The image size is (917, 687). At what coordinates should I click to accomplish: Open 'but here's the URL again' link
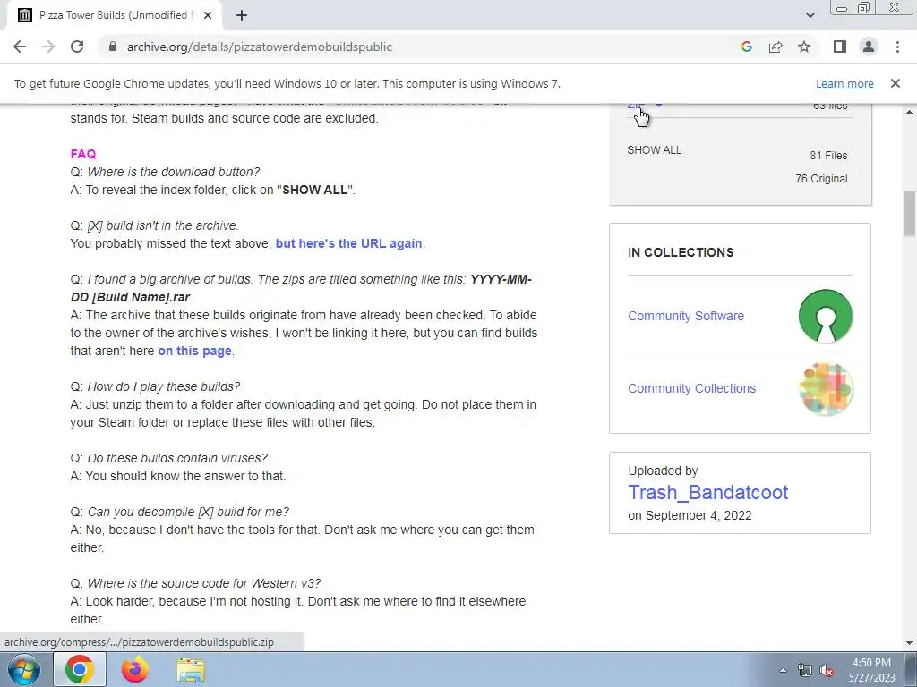348,243
